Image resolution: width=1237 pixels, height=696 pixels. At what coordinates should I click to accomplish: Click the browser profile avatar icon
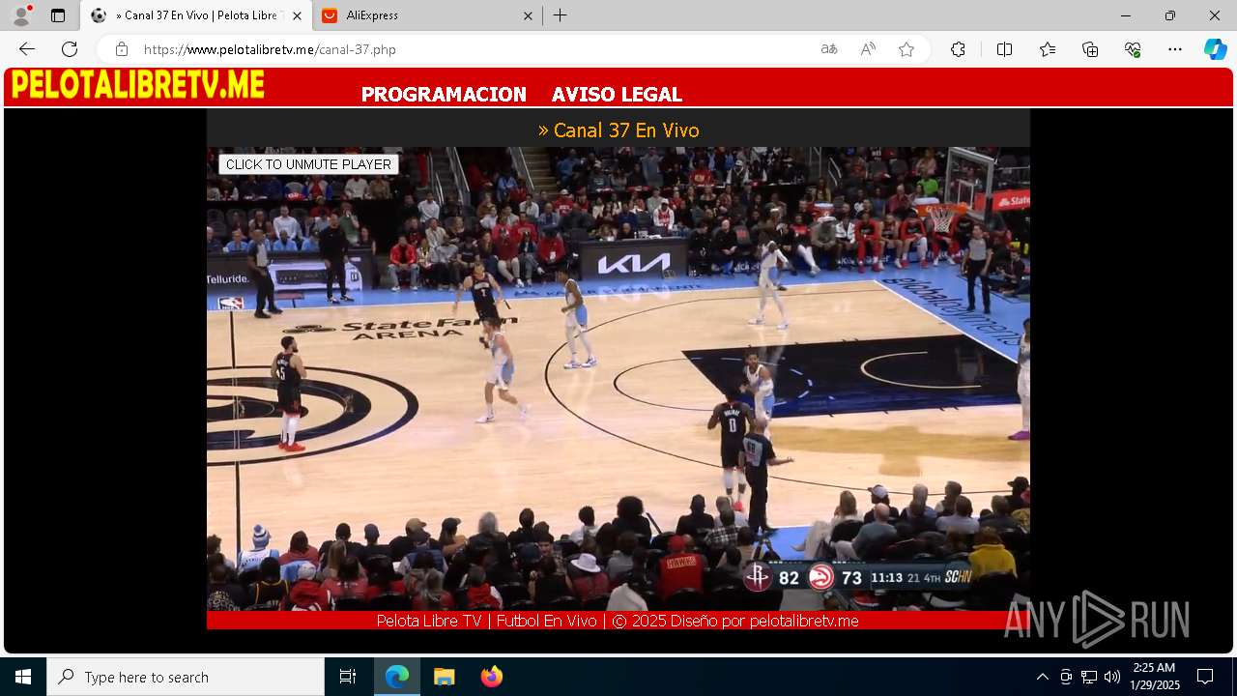pyautogui.click(x=21, y=15)
